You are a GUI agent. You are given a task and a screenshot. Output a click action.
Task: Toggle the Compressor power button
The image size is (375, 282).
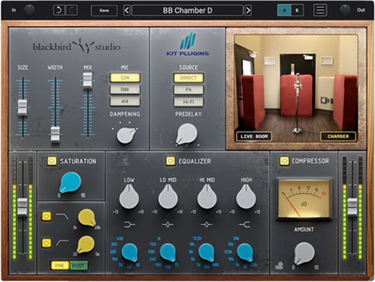pyautogui.click(x=284, y=161)
